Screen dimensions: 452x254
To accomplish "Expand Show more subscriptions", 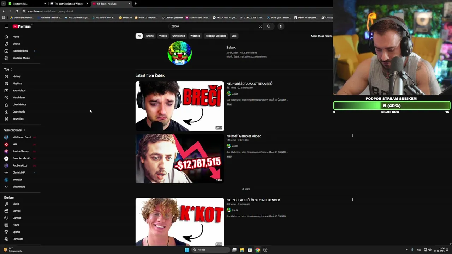I will pos(19,187).
